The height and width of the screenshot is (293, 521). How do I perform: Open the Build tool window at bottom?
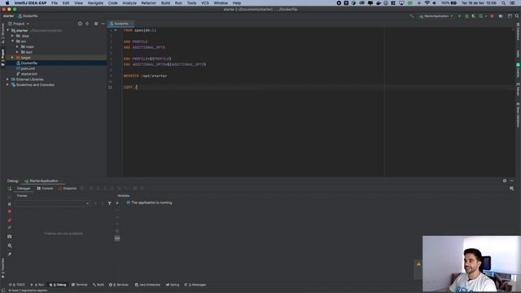[99, 285]
